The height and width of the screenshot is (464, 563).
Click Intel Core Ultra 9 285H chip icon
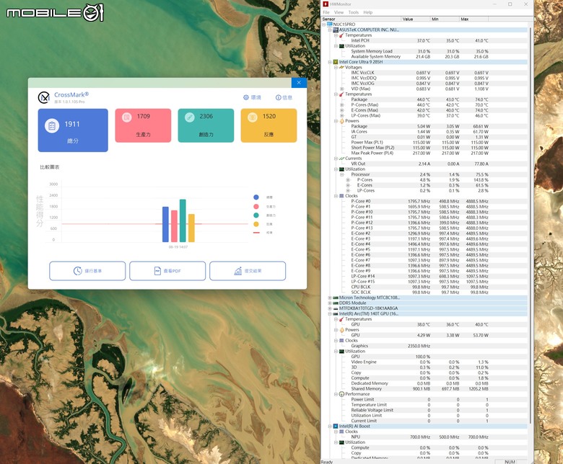click(336, 62)
